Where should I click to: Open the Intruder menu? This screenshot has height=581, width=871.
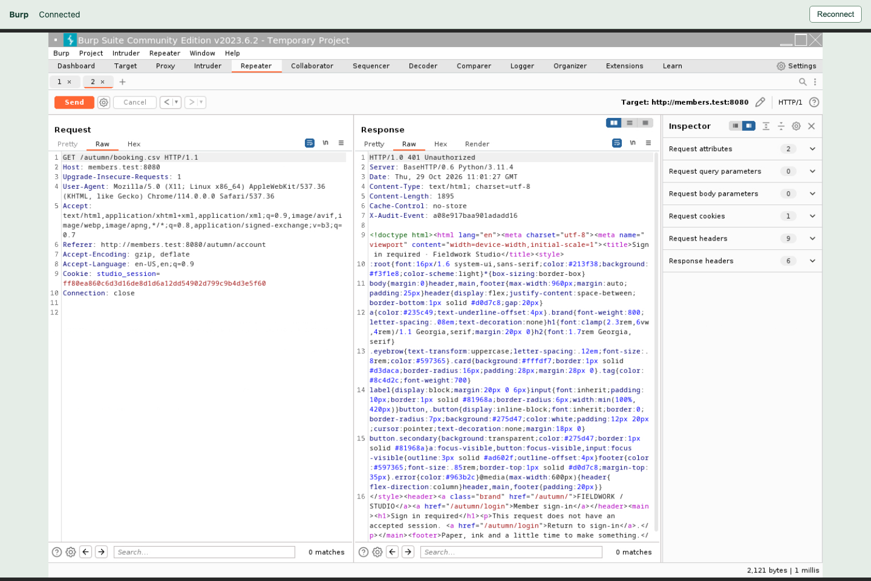[126, 53]
